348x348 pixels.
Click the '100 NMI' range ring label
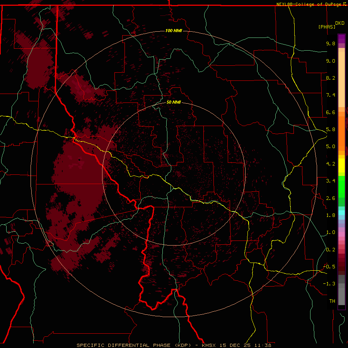click(174, 31)
